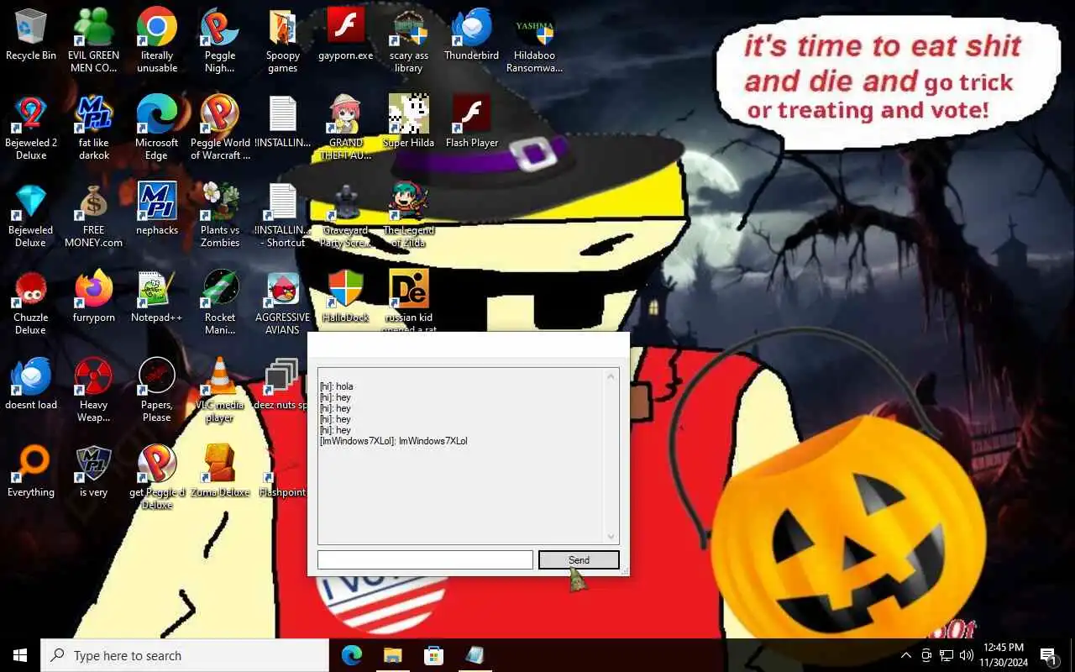The height and width of the screenshot is (672, 1075).
Task: Select the "[hi]: hola" chat line
Action: pos(336,386)
